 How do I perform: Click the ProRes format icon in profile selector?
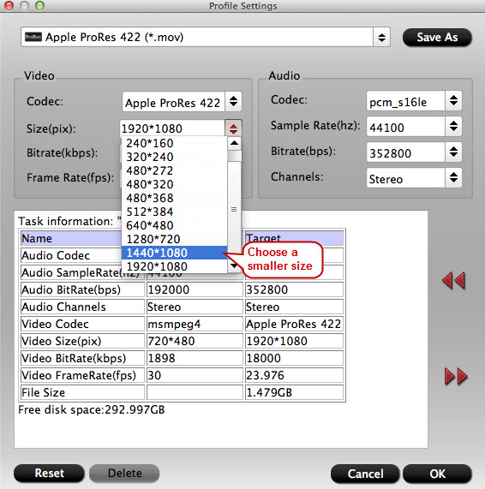coord(33,37)
